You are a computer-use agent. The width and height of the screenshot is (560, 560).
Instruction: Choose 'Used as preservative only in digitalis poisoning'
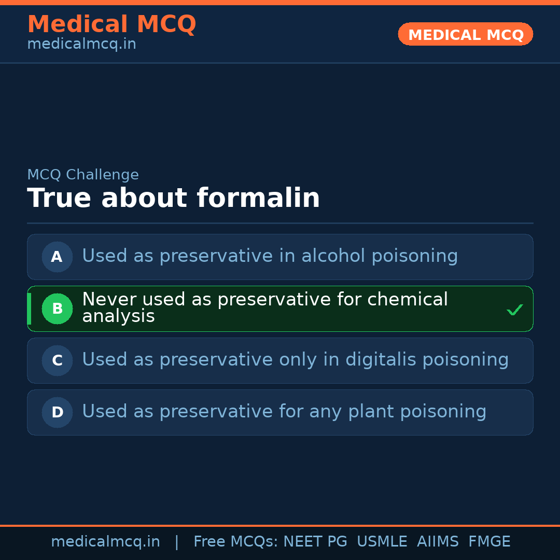point(295,360)
